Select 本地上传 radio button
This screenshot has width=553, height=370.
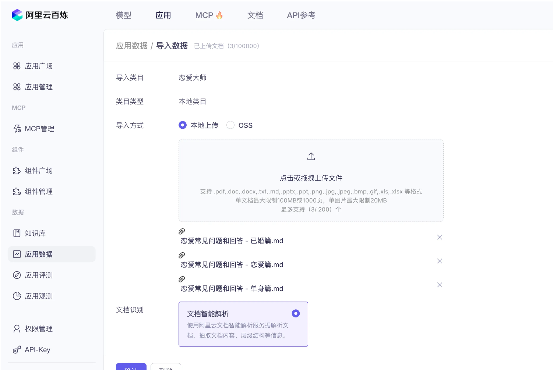pos(183,125)
